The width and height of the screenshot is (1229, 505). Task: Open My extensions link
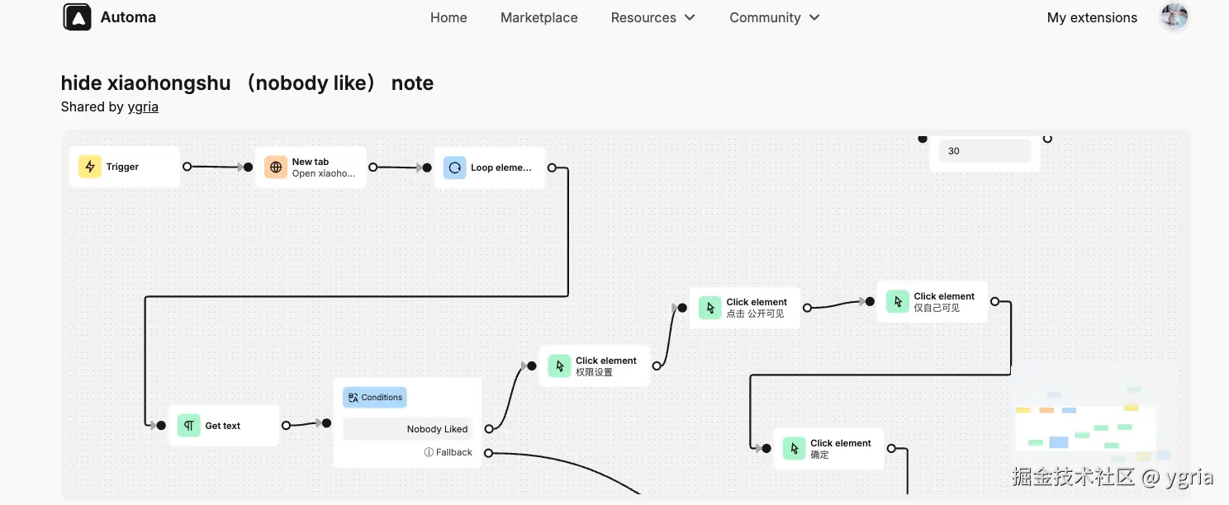click(1092, 17)
